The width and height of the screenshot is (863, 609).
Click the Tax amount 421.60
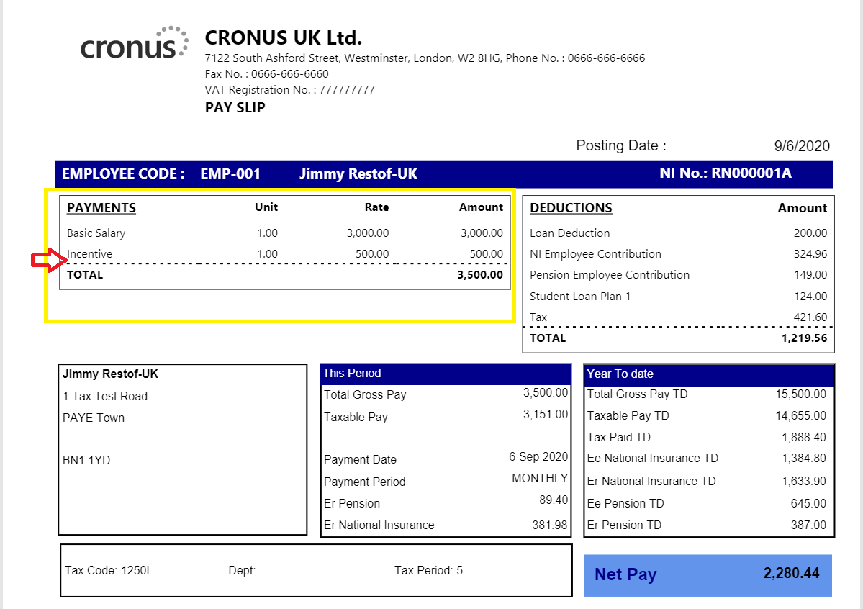coord(810,317)
